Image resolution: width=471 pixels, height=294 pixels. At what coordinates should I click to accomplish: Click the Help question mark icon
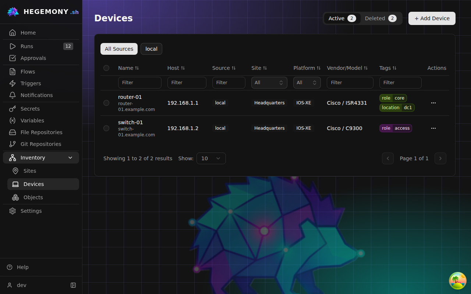pyautogui.click(x=10, y=267)
